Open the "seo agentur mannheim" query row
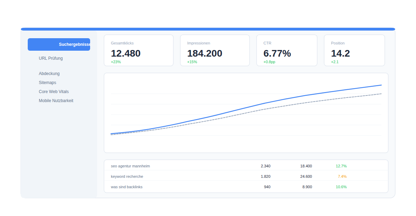This screenshot has height=216, width=416. pyautogui.click(x=130, y=166)
